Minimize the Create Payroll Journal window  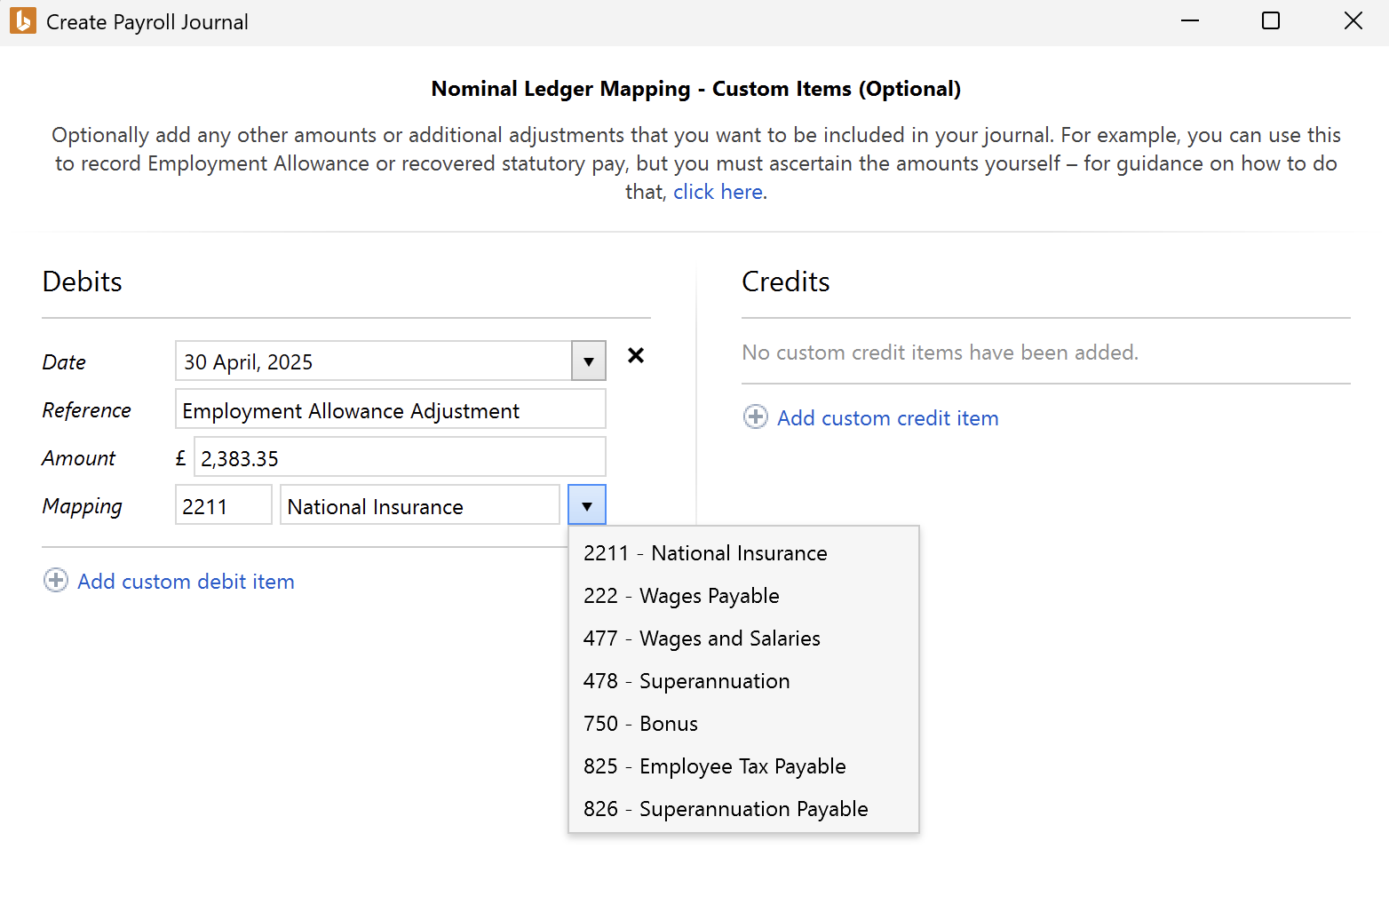point(1190,20)
